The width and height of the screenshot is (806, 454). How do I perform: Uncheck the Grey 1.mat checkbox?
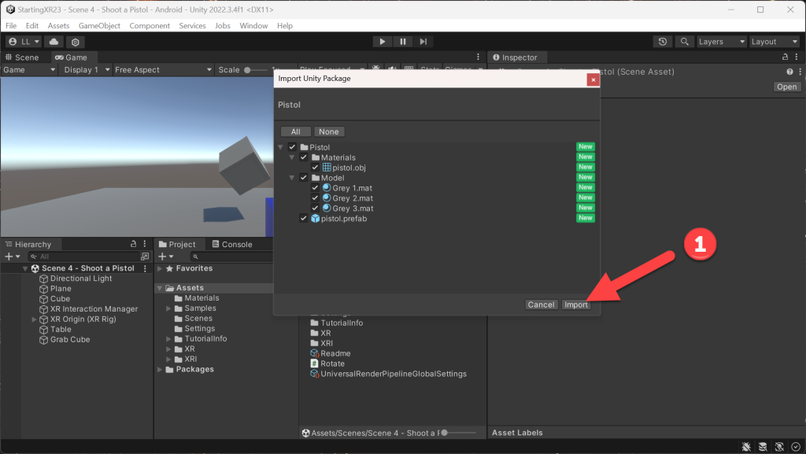315,188
